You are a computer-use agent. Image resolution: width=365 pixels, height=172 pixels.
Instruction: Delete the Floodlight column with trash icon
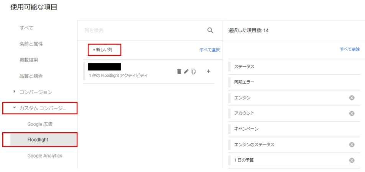179,71
